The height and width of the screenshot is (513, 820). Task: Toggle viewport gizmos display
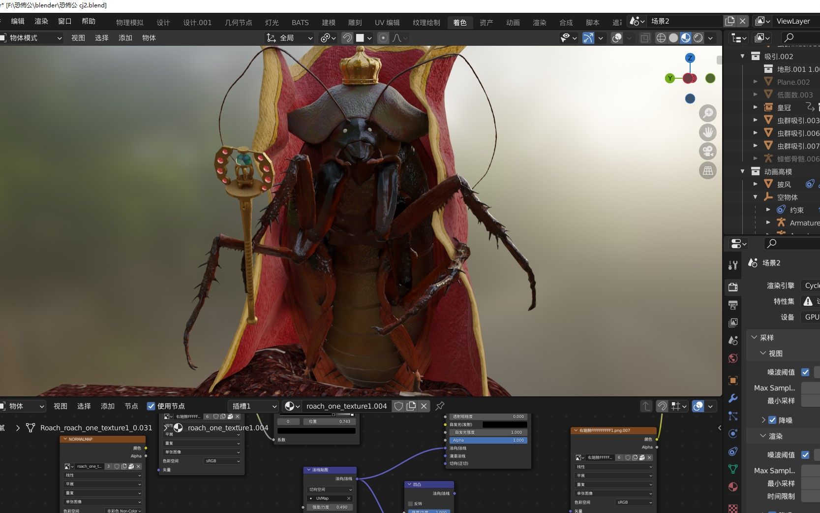point(588,38)
